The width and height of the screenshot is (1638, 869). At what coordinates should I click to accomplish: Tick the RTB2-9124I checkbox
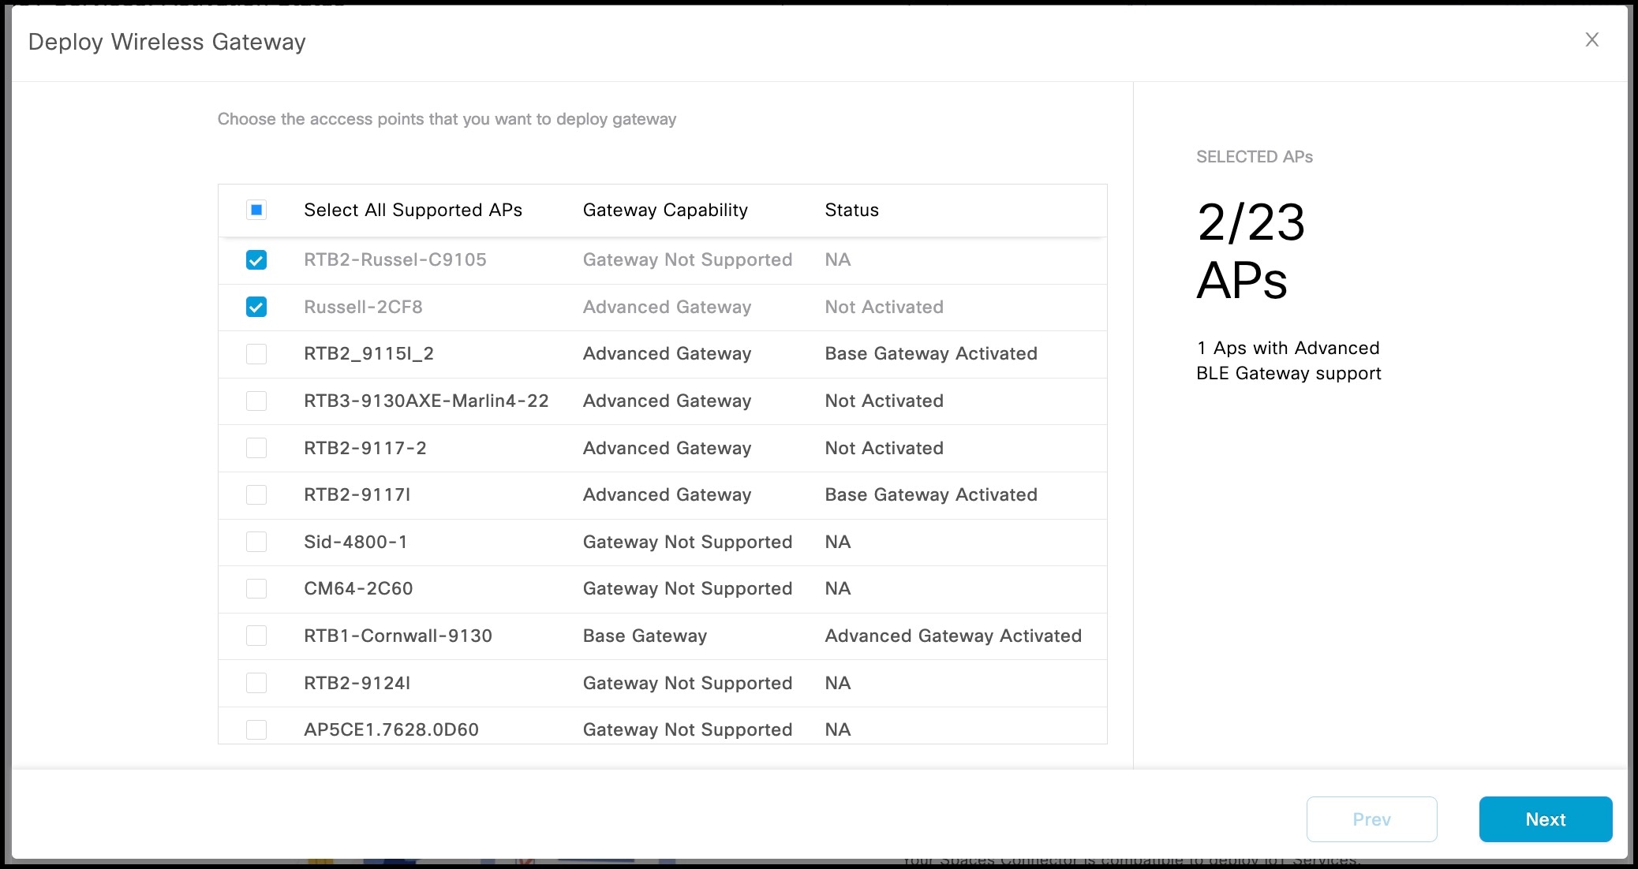pyautogui.click(x=256, y=683)
